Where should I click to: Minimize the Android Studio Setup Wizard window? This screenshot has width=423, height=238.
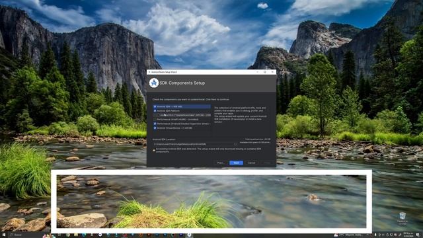tap(257, 72)
